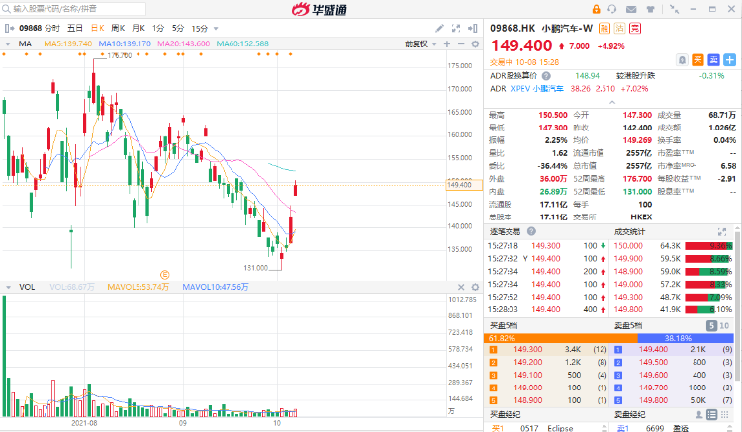Close the VOL indicator panel
The image size is (742, 432).
coord(461,287)
